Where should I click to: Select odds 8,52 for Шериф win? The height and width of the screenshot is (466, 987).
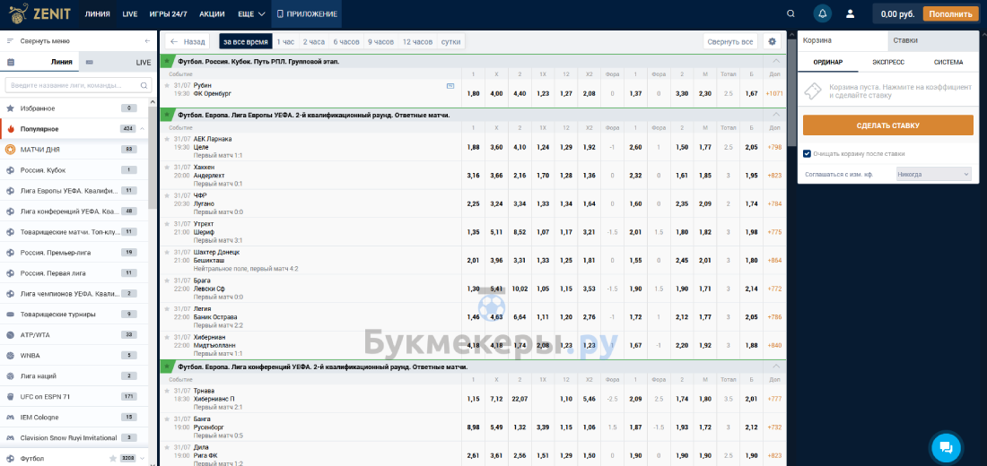[x=520, y=232]
